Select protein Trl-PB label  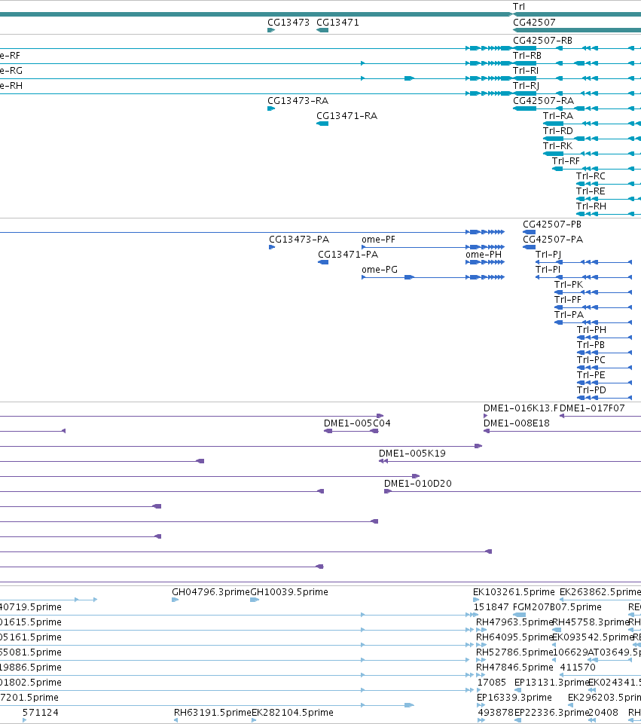pos(591,345)
